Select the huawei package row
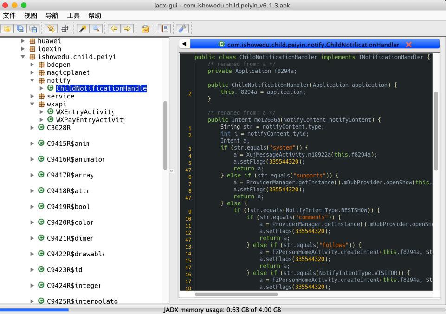Image resolution: width=446 pixels, height=314 pixels. tap(50, 41)
